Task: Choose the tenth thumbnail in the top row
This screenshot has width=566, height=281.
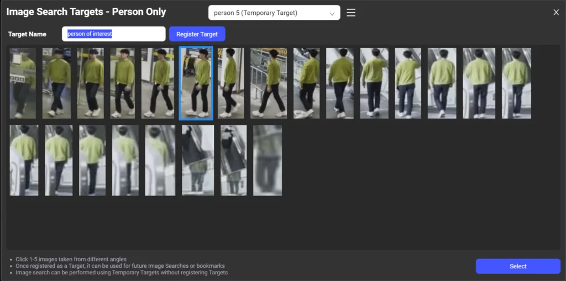Action: [339, 83]
